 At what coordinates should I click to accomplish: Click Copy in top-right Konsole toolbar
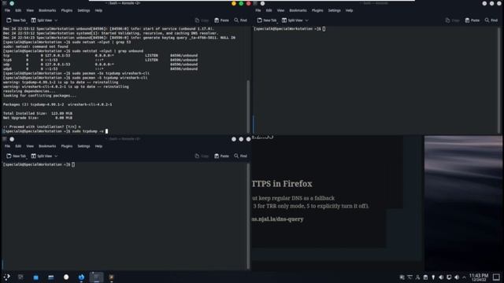point(453,20)
